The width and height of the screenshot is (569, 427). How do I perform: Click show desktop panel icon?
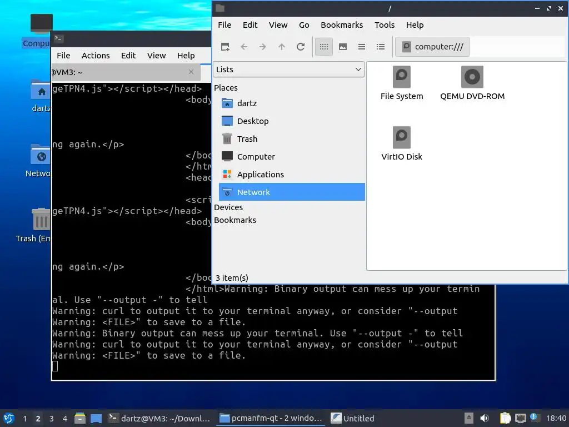(x=96, y=418)
